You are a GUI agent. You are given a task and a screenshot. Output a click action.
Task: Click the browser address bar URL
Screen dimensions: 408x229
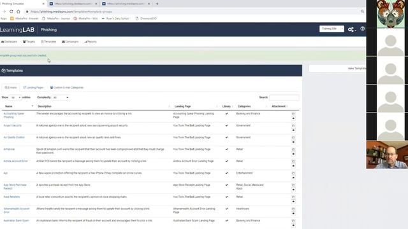(x=71, y=11)
